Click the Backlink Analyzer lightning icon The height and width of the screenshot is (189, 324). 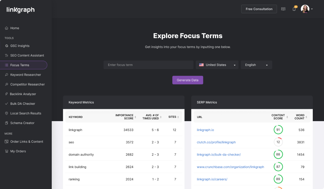click(x=6, y=94)
